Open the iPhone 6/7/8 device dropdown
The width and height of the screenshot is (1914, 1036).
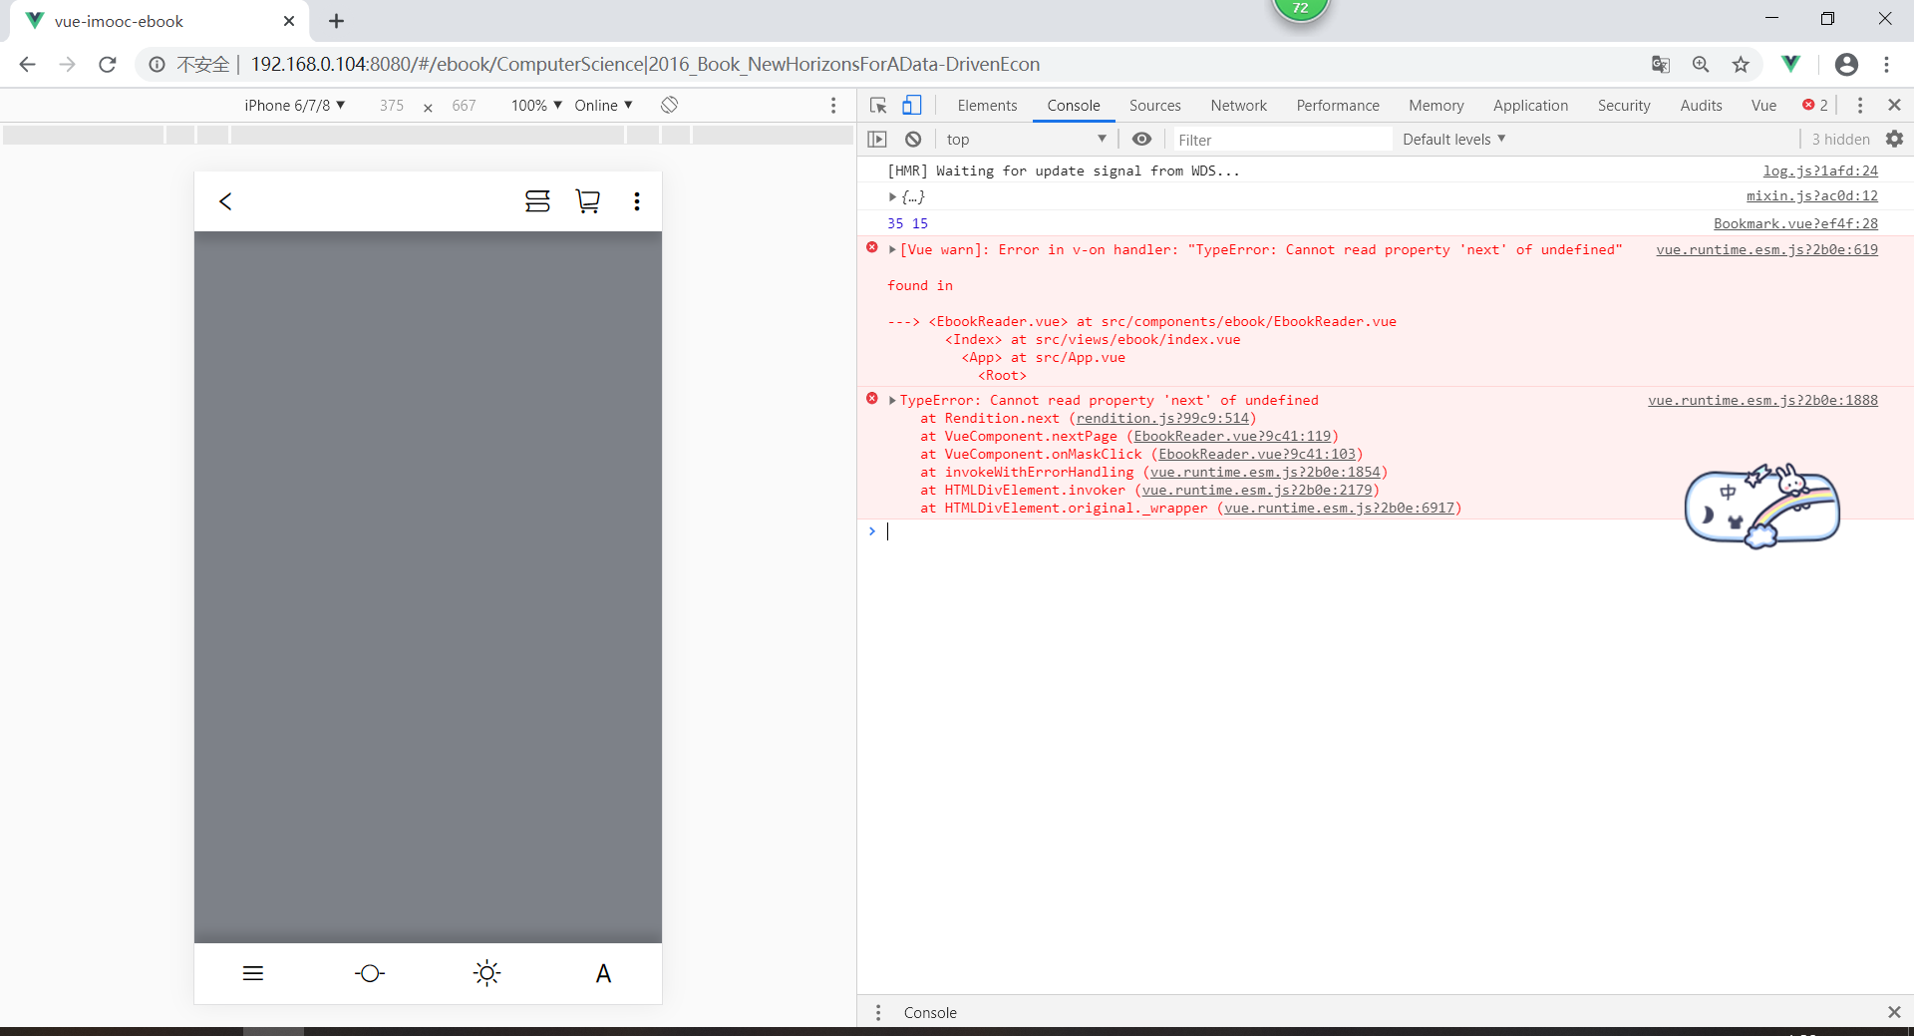click(295, 105)
